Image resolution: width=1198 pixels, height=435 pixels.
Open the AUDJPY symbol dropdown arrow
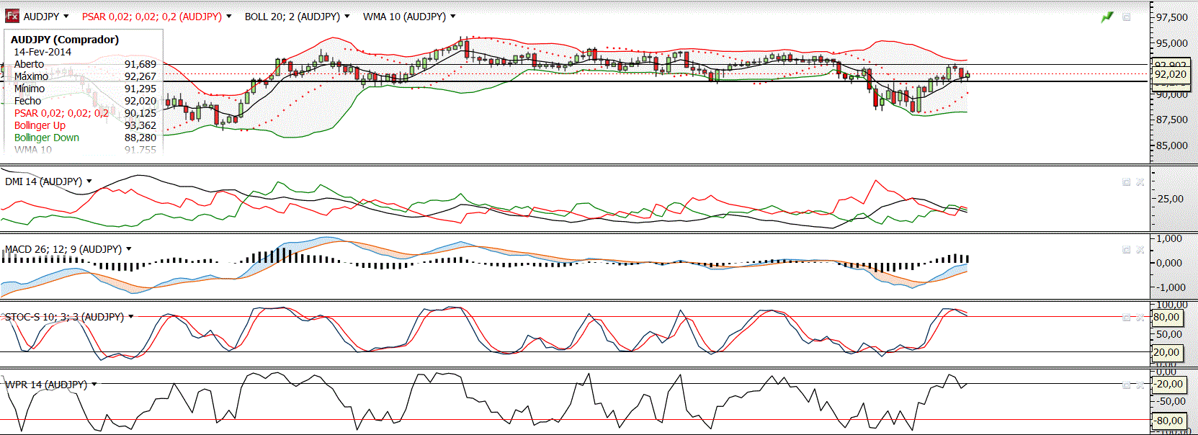66,17
